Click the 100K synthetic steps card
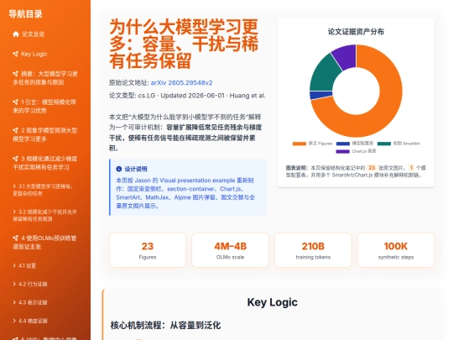 tap(396, 250)
